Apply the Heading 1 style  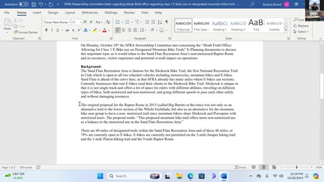tap(220, 25)
